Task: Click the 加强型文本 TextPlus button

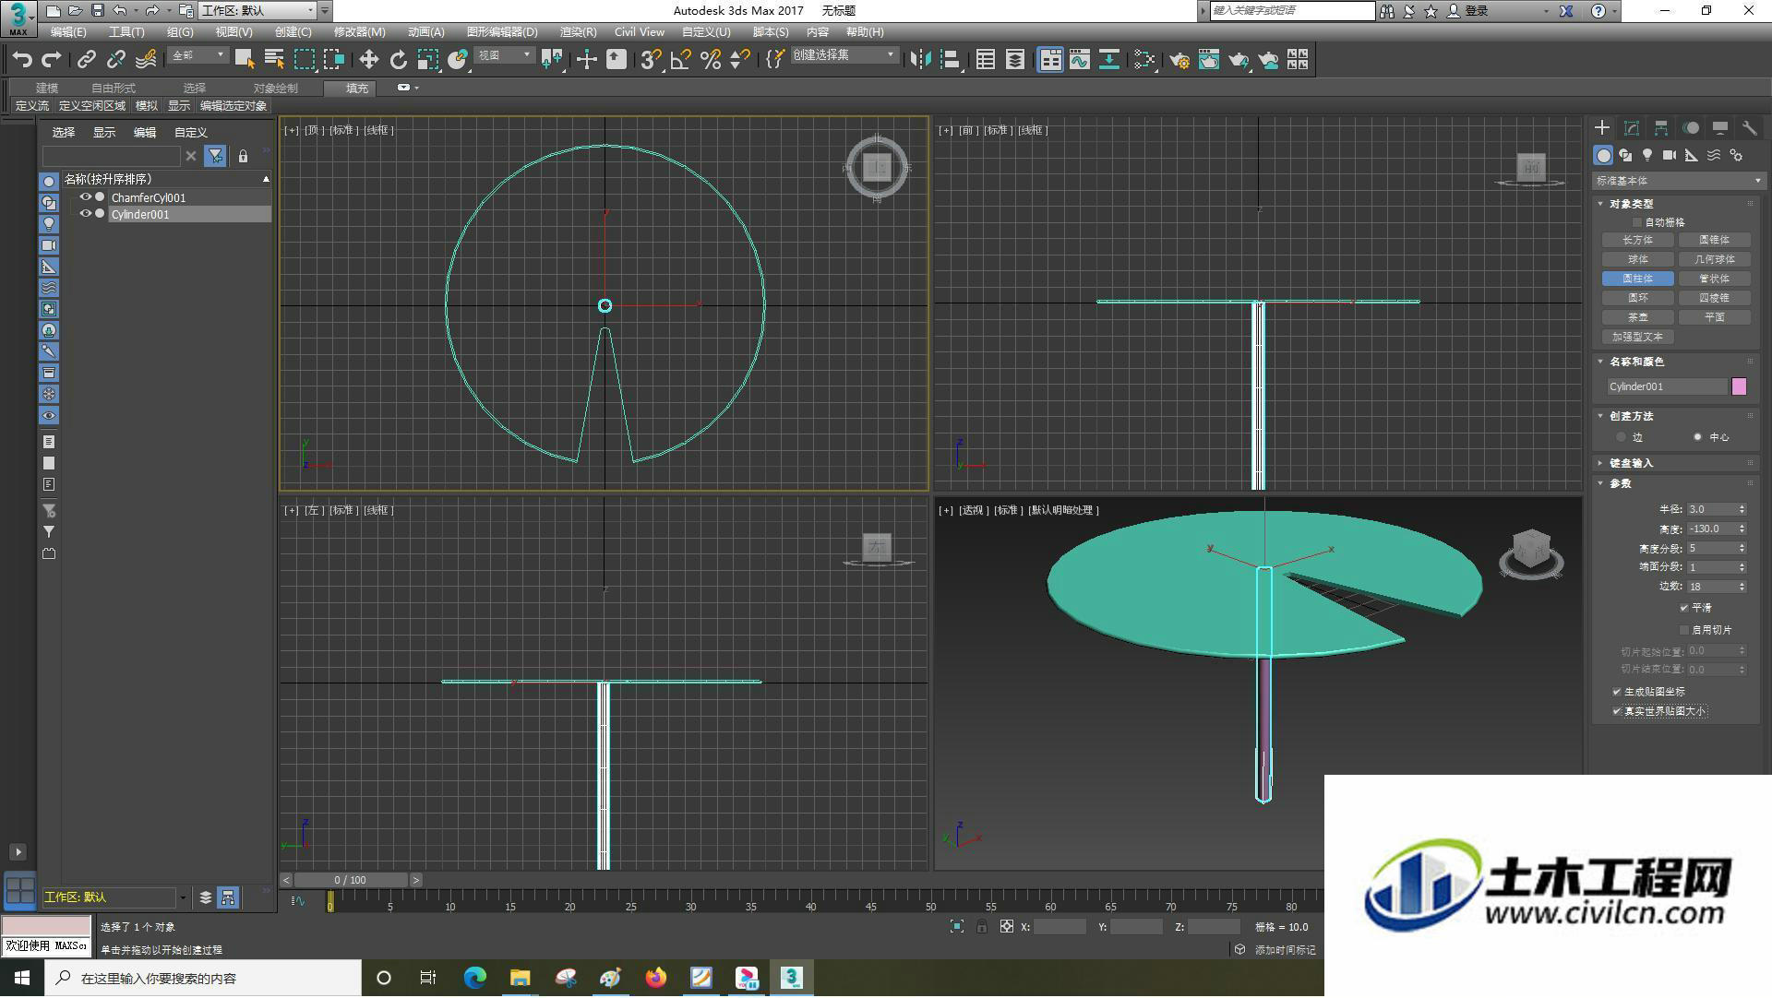Action: click(x=1637, y=337)
